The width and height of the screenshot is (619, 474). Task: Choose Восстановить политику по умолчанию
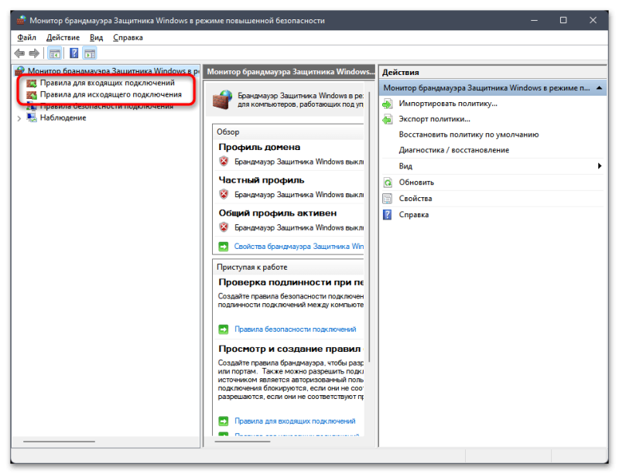(469, 135)
